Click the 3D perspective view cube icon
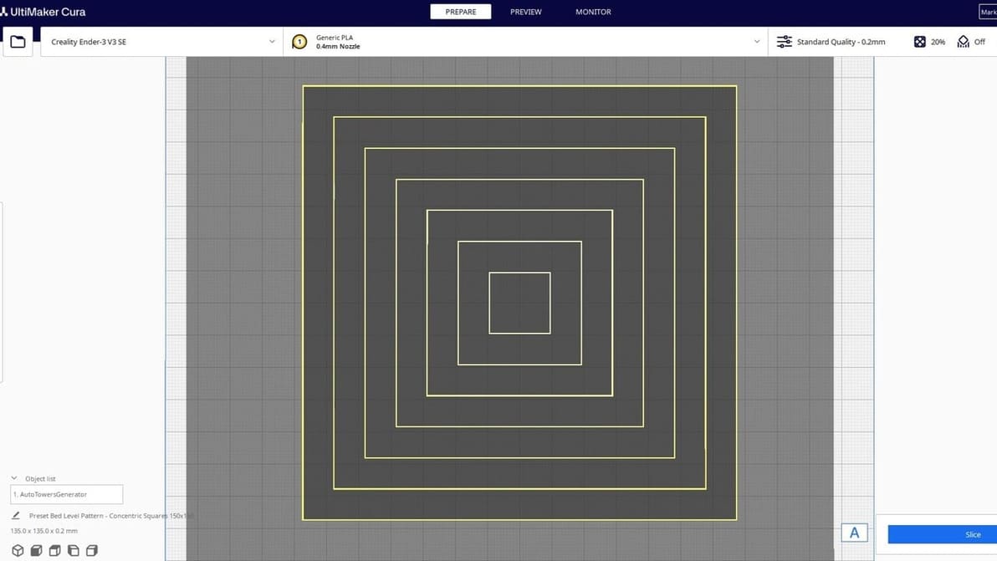 [18, 550]
